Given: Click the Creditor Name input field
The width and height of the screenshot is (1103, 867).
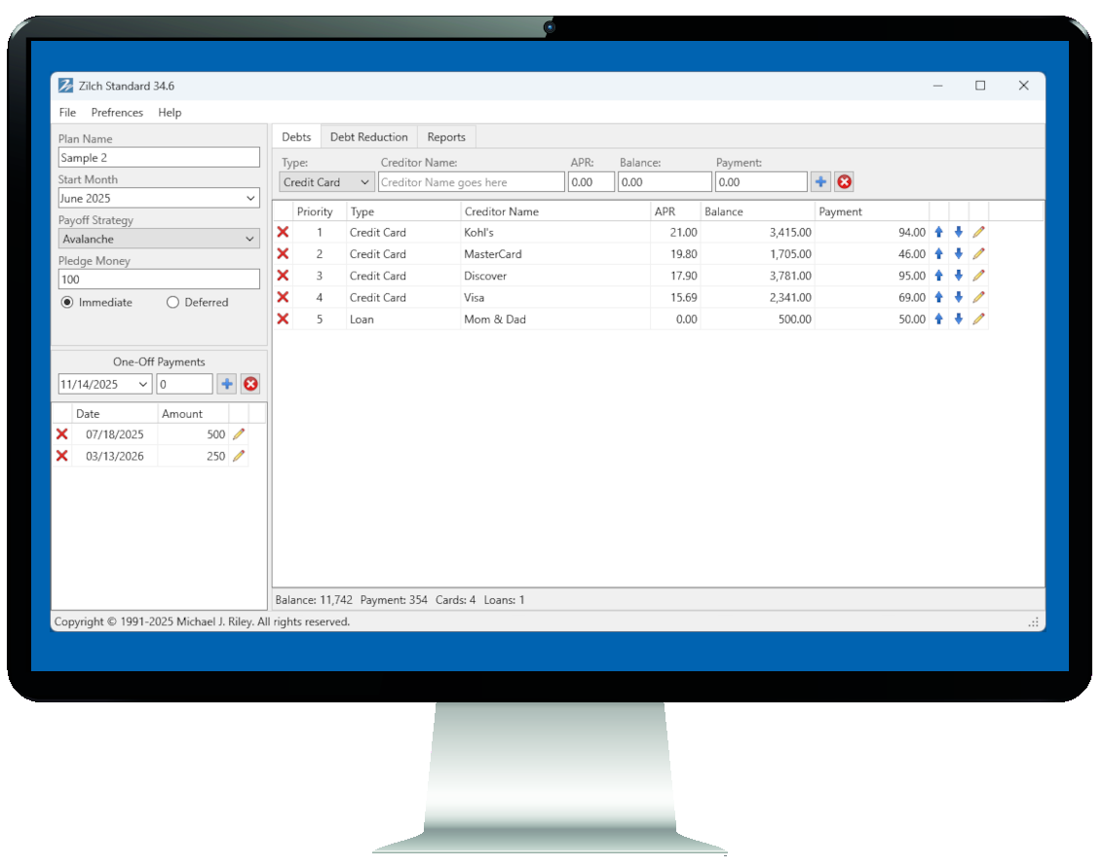Looking at the screenshot, I should point(471,182).
